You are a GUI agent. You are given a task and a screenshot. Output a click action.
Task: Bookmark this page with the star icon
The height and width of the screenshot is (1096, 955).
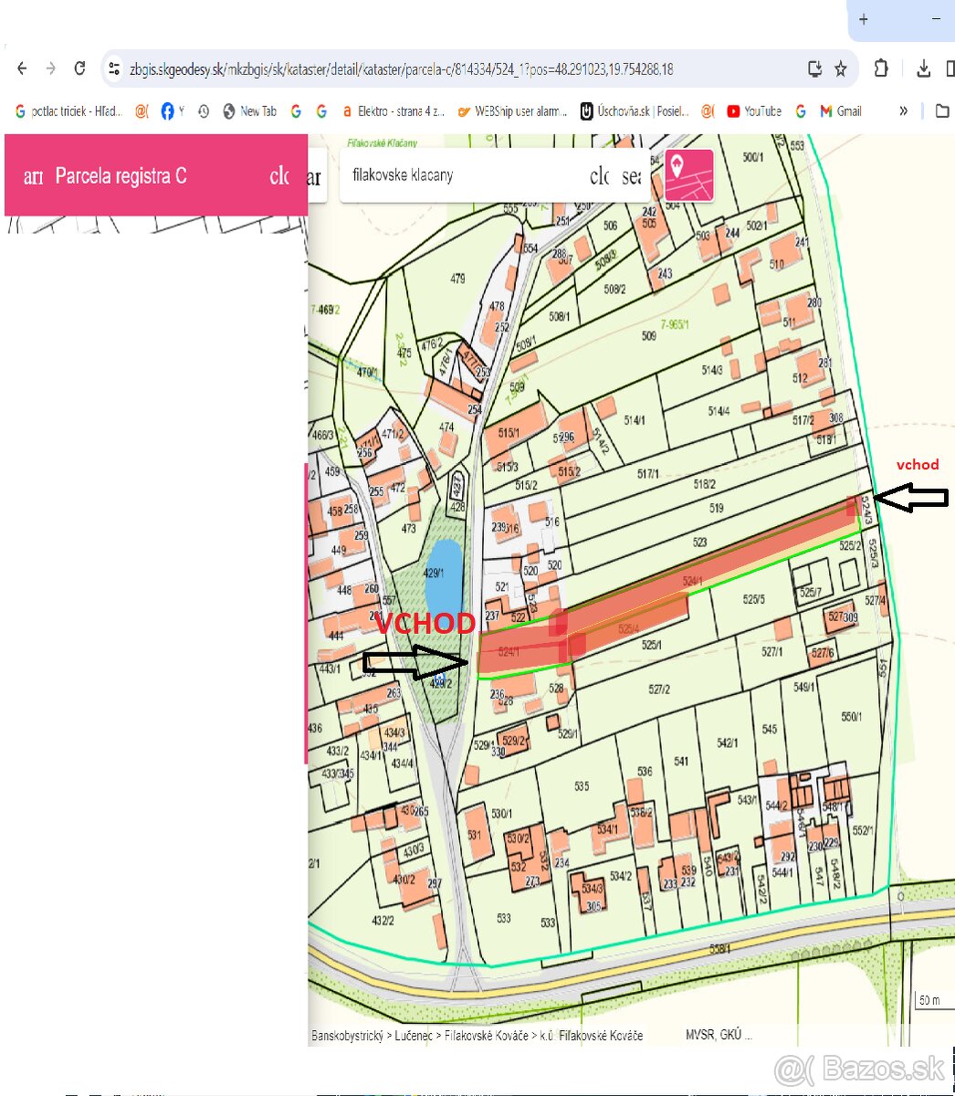840,68
